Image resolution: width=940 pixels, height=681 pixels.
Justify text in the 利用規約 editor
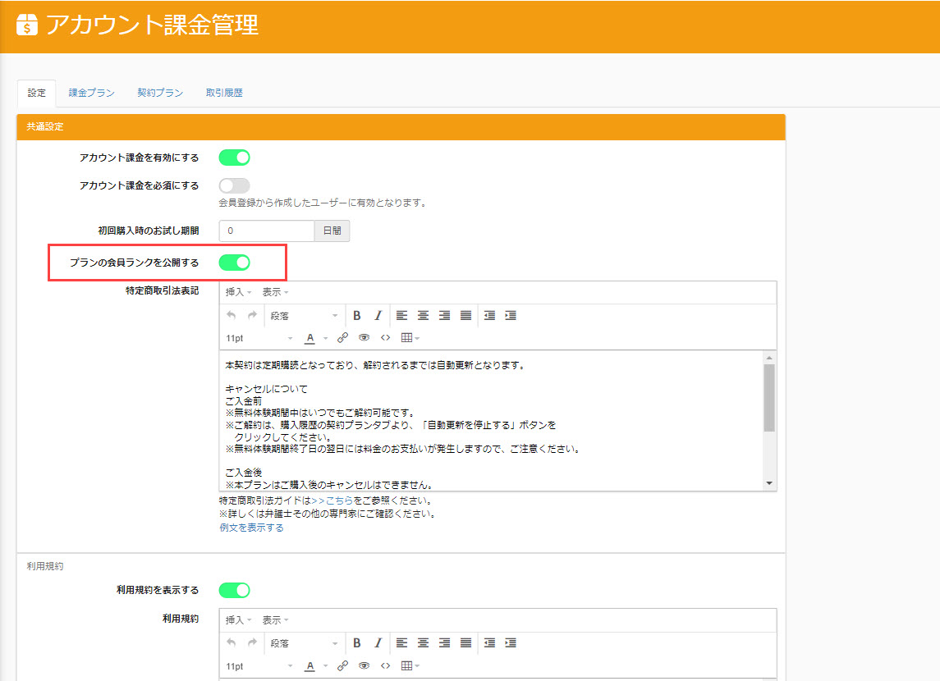click(466, 643)
